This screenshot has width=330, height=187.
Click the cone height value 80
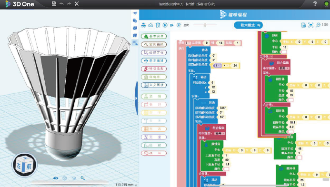pos(227,160)
